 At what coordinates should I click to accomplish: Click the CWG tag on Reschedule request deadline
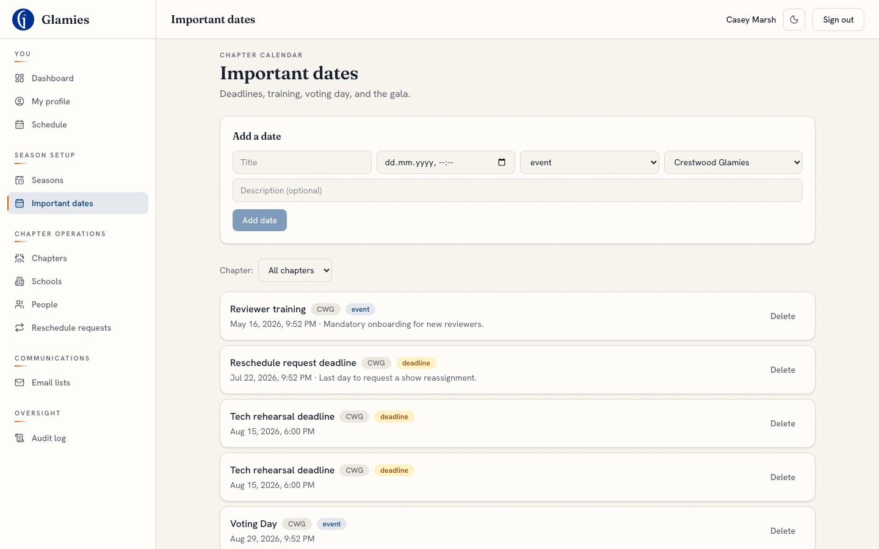pyautogui.click(x=376, y=363)
